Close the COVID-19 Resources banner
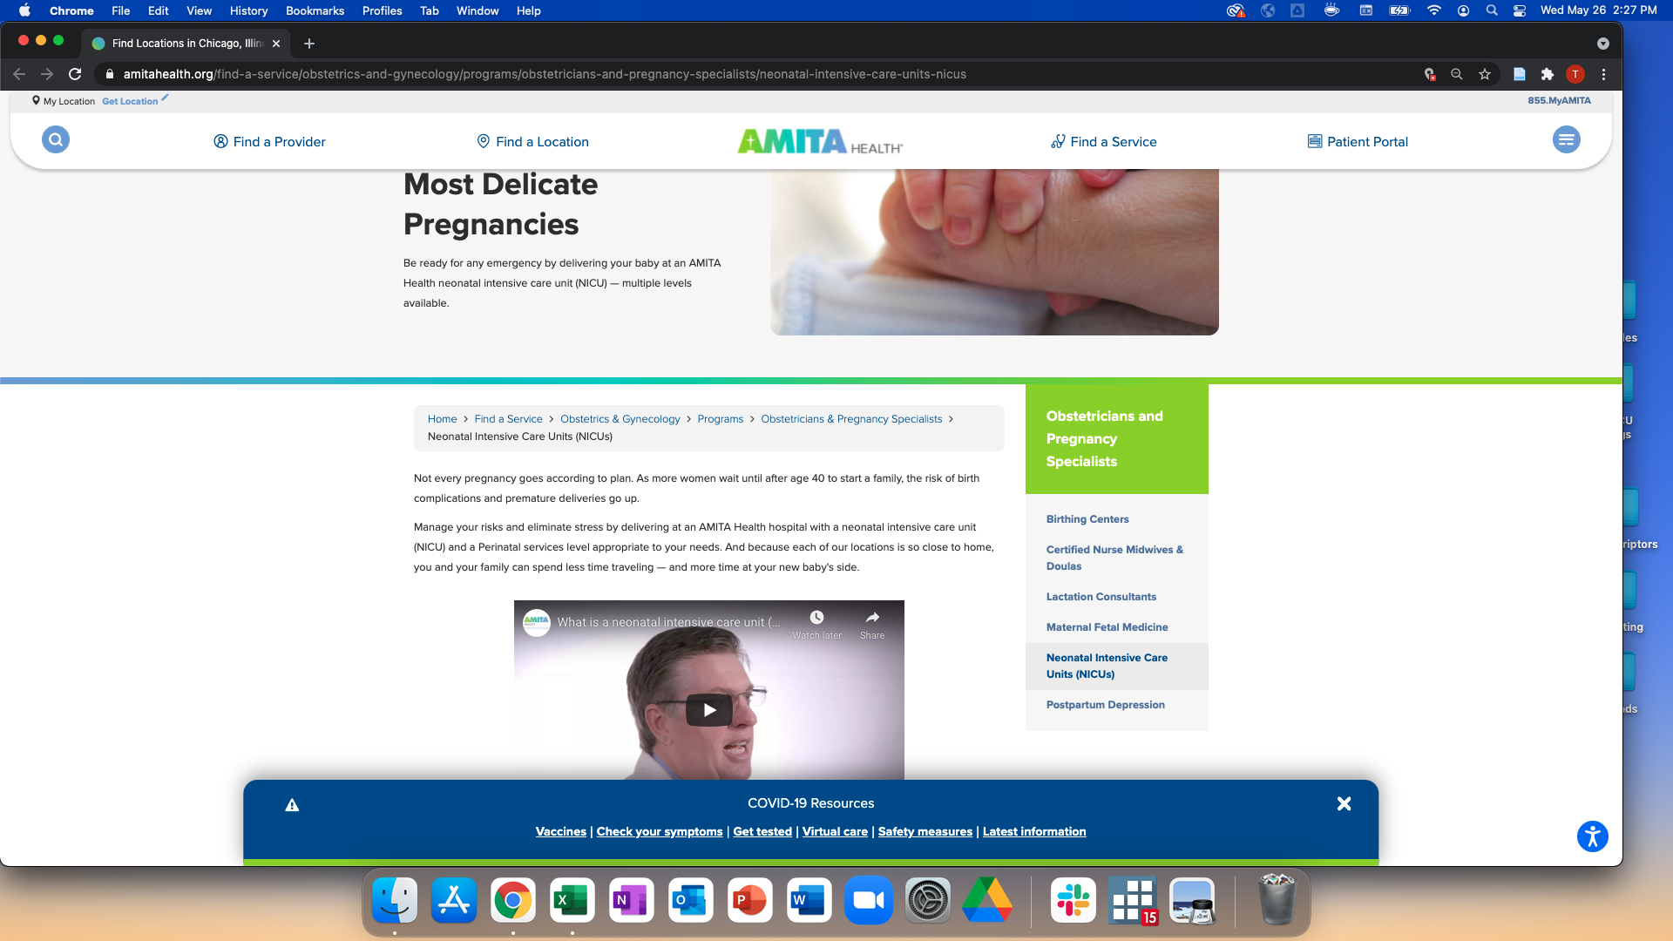 click(1344, 803)
